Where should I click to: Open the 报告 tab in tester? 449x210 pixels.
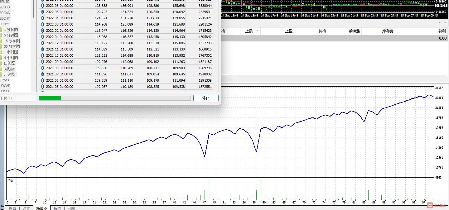[x=57, y=208]
